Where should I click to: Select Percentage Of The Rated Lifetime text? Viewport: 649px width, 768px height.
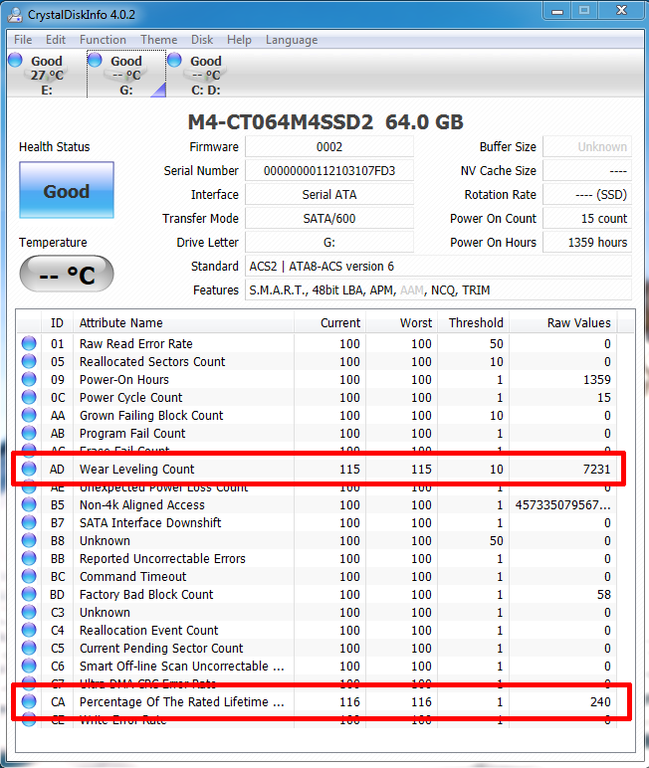pyautogui.click(x=182, y=702)
